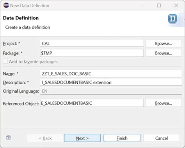185x148 pixels.
Task: Click the 'New Data Definition' window title
Action: click(30, 5)
